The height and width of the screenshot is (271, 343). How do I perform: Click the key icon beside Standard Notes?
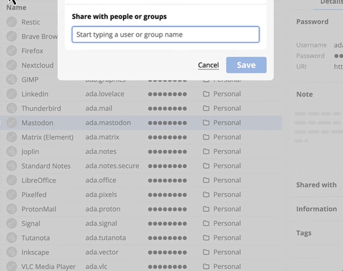coord(12,166)
